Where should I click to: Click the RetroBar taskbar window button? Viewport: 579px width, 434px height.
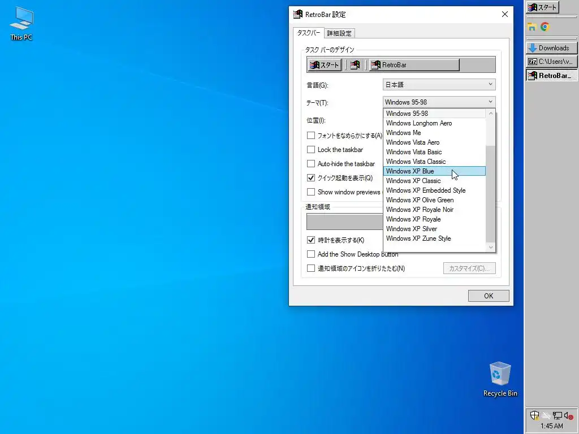(552, 76)
